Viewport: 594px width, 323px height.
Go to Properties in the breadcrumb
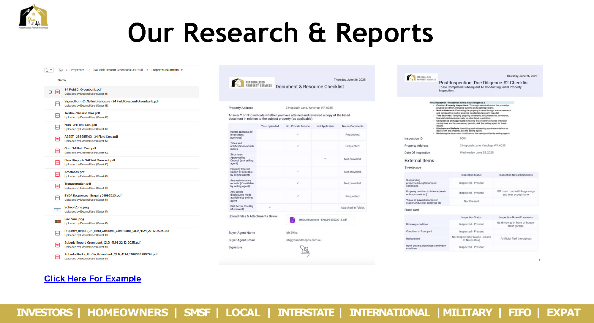(x=78, y=70)
